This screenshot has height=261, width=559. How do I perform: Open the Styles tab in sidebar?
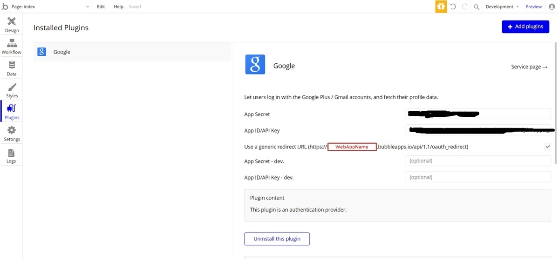[x=12, y=91]
